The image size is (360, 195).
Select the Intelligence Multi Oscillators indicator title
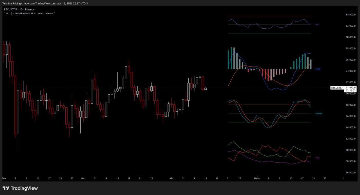pos(34,13)
